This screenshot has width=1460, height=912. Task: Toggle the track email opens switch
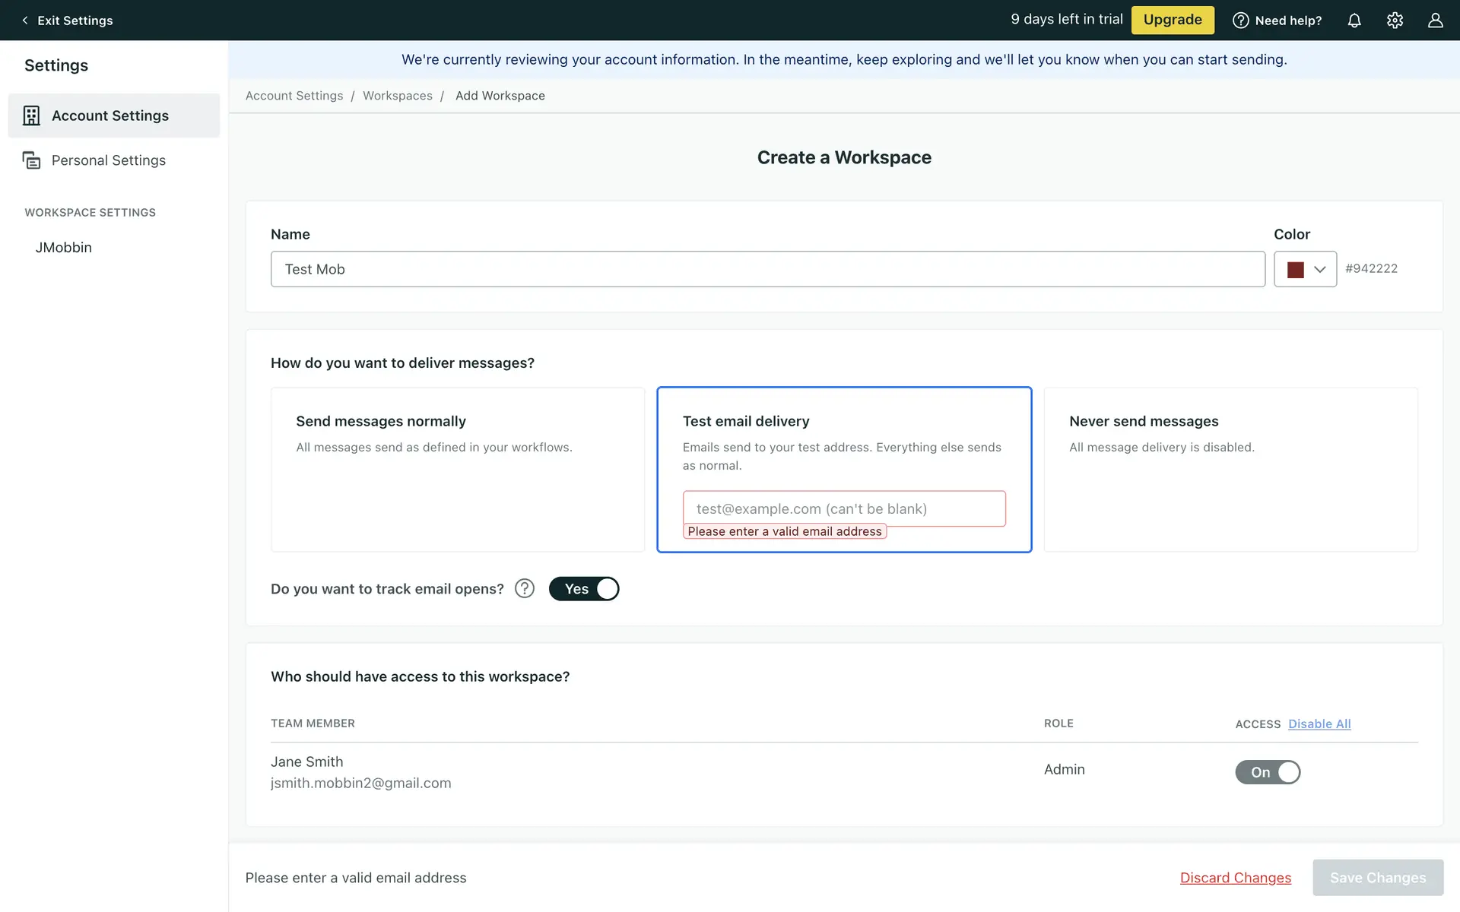click(x=584, y=589)
